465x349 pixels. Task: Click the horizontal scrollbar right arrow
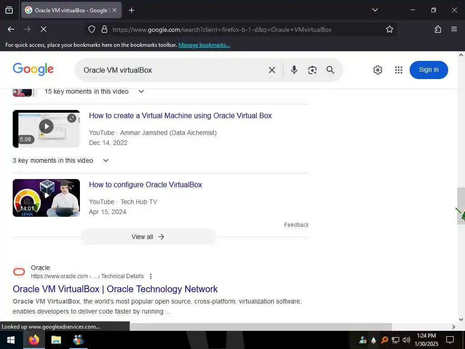pos(454,327)
